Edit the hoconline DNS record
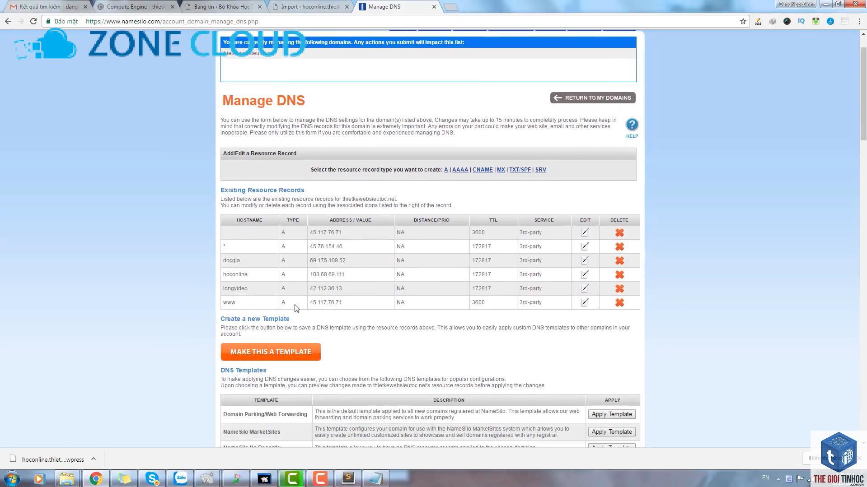The height and width of the screenshot is (487, 867). tap(585, 274)
